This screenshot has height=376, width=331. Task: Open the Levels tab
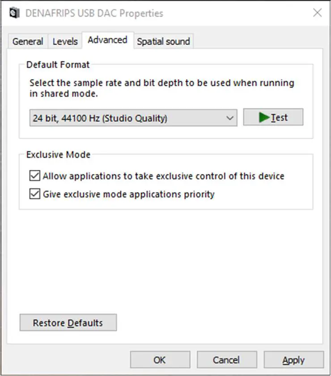[x=65, y=41]
